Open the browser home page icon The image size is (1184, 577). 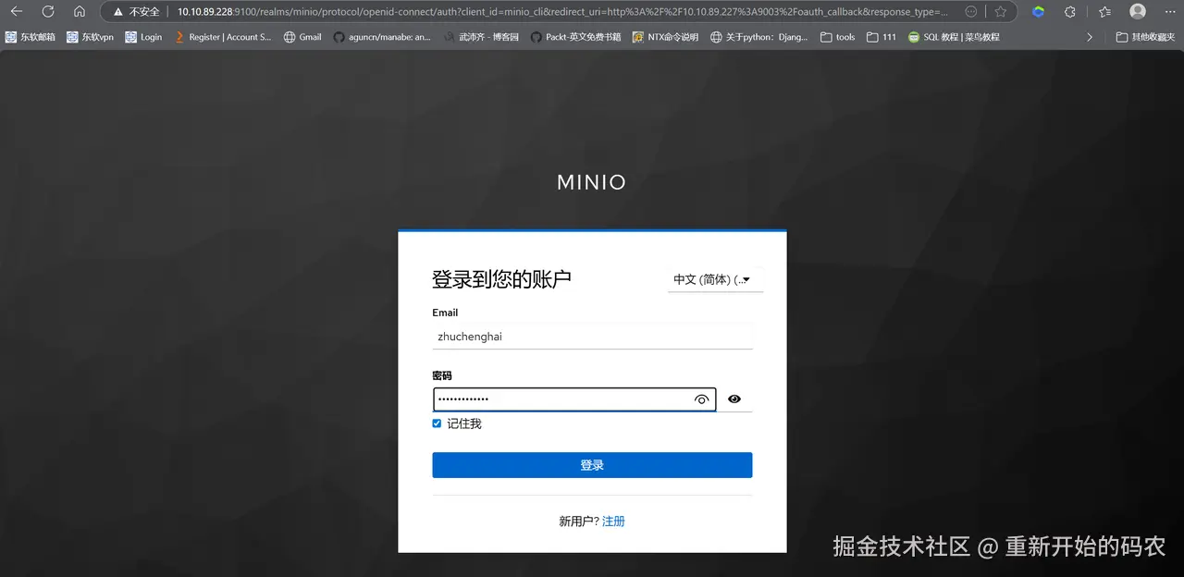pyautogui.click(x=80, y=12)
